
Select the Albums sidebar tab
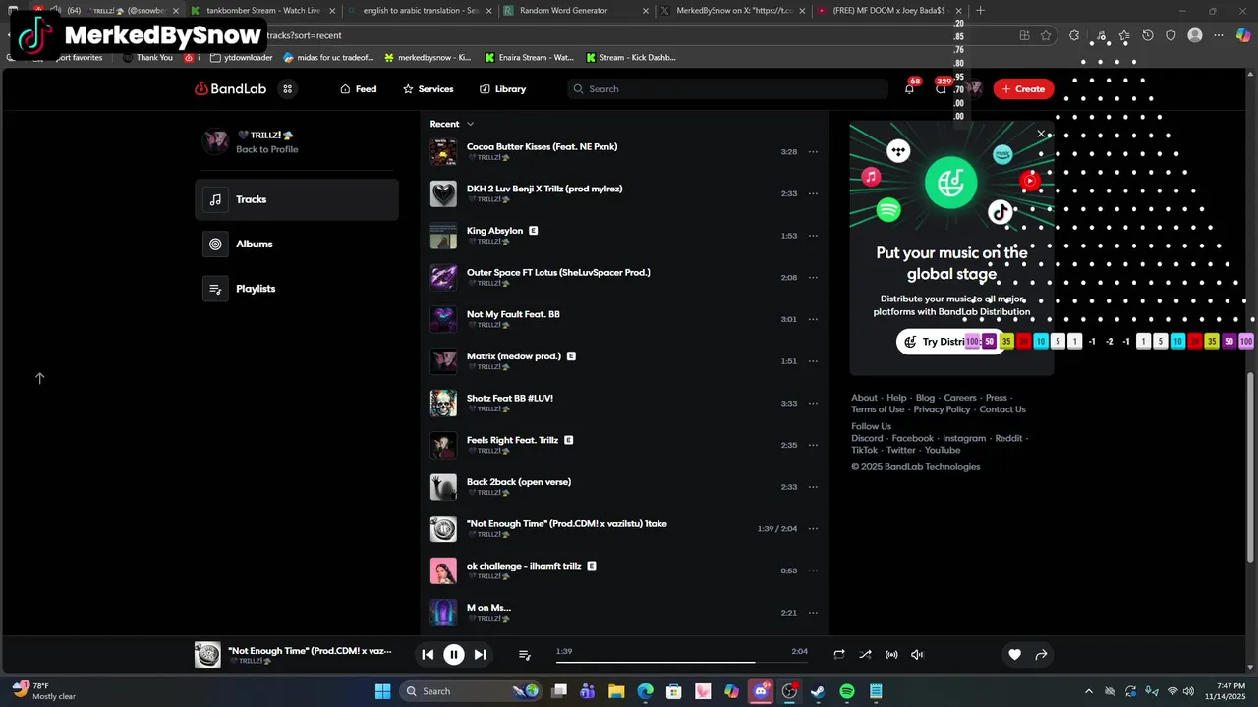[297, 244]
